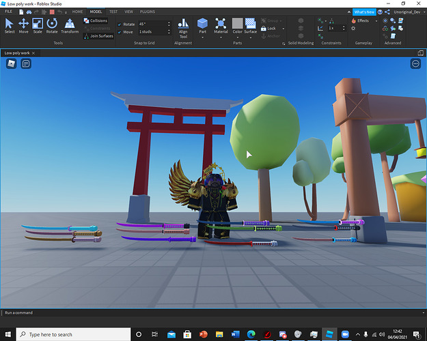This screenshot has height=341, width=427.
Task: Click the gear icon under Effects
Action: click(x=353, y=28)
